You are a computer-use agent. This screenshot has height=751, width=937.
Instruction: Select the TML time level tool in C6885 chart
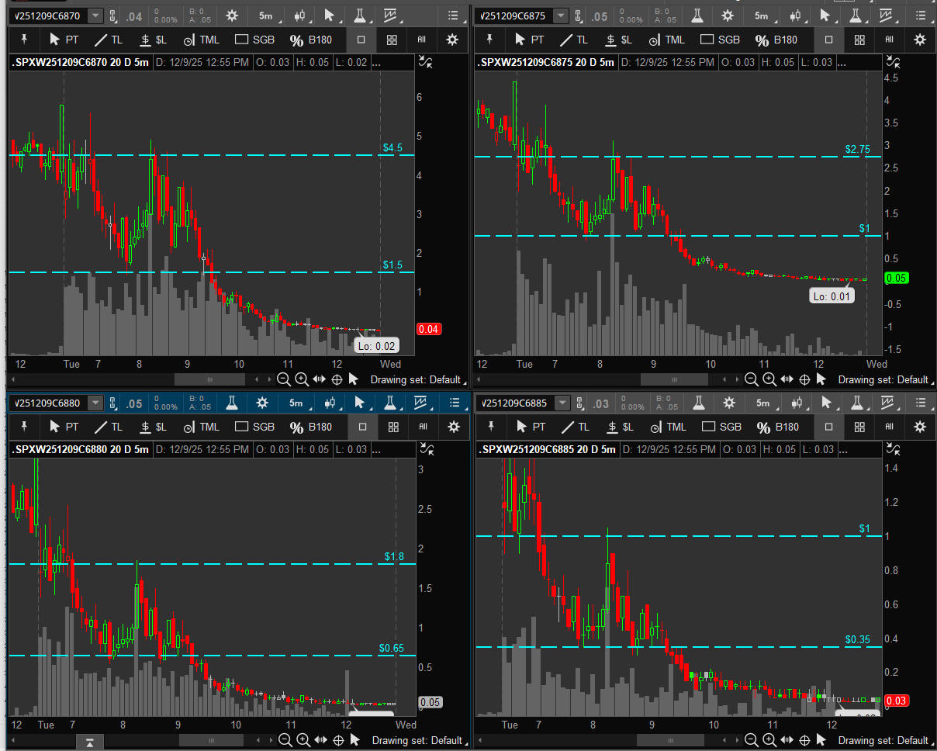click(x=667, y=427)
